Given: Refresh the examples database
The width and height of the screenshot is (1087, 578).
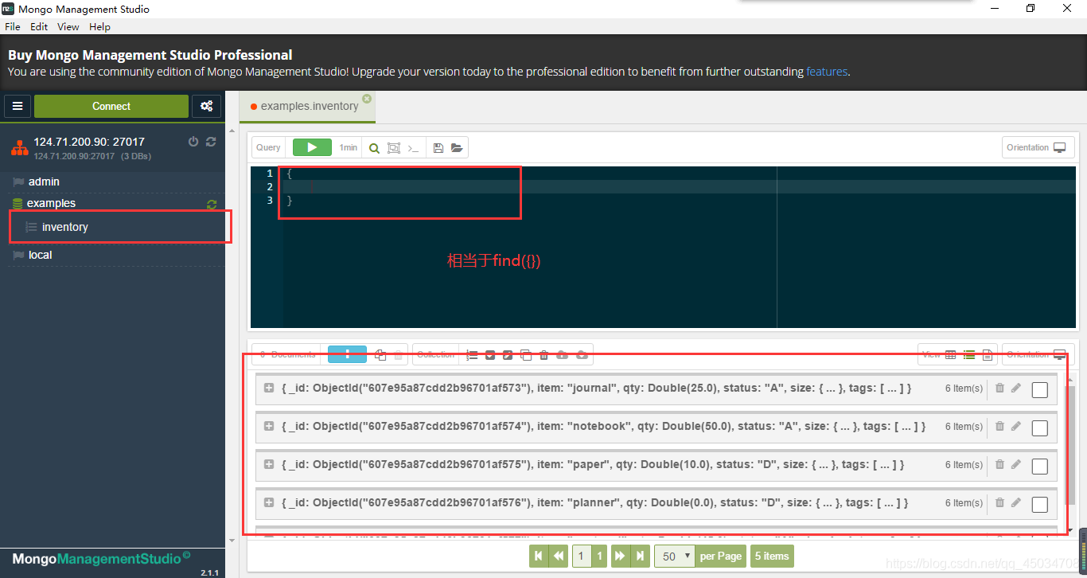Looking at the screenshot, I should [212, 205].
